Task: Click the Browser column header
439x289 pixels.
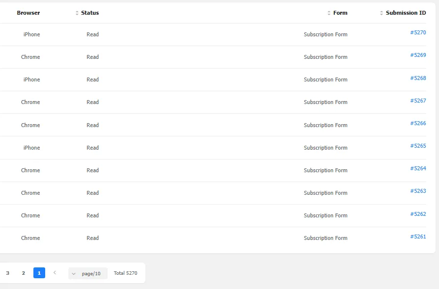Action: (28, 13)
